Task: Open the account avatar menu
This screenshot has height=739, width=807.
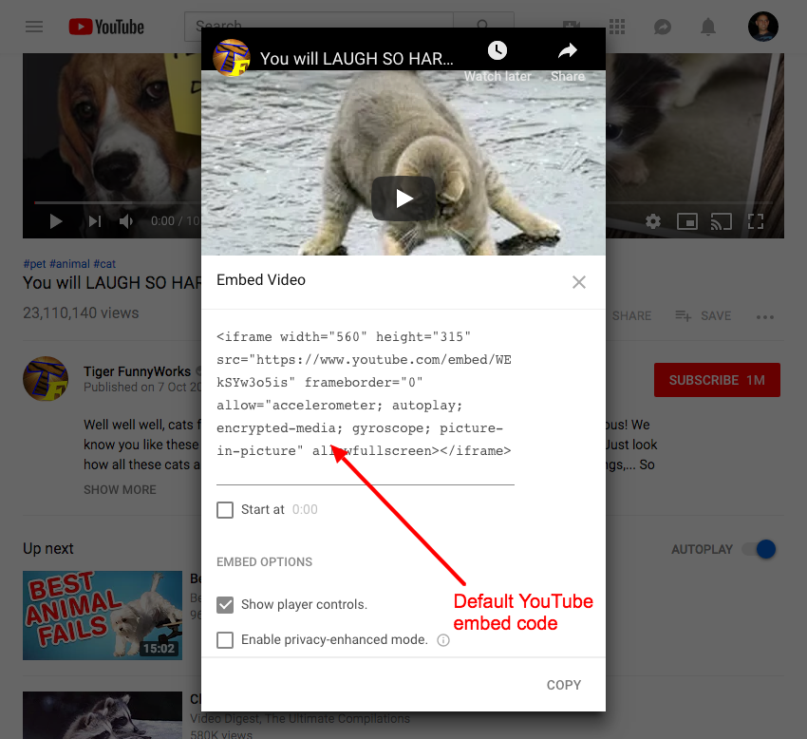Action: pyautogui.click(x=762, y=27)
